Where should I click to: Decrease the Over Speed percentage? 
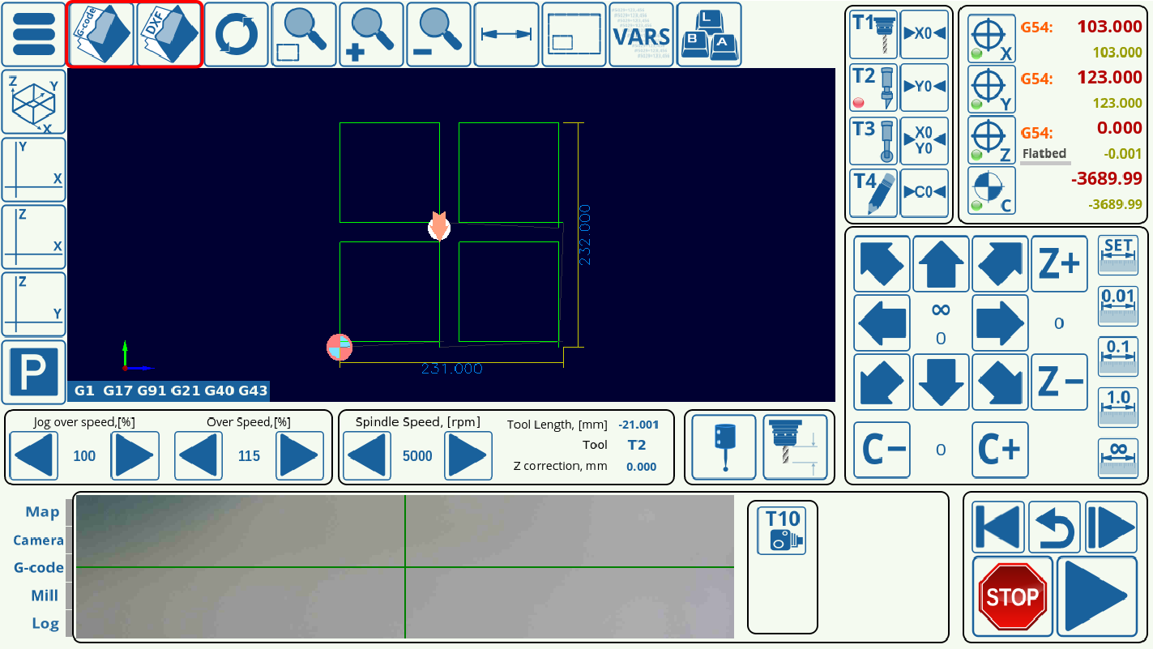(198, 456)
